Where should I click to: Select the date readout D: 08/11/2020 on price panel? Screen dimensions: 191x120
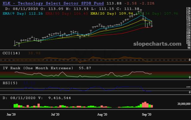pos(21,9)
